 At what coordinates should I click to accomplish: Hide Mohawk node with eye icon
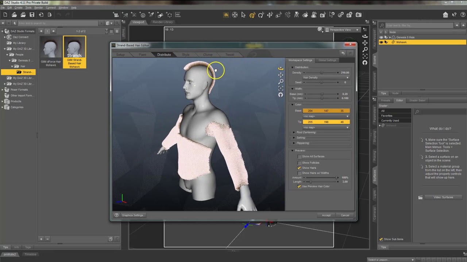[381, 42]
